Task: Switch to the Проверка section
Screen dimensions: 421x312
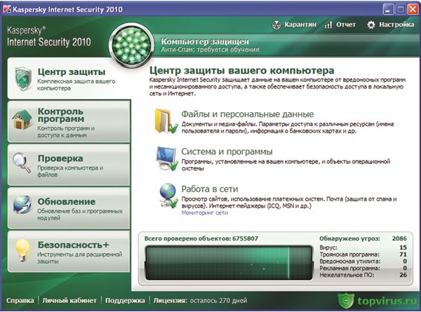Action: 69,165
